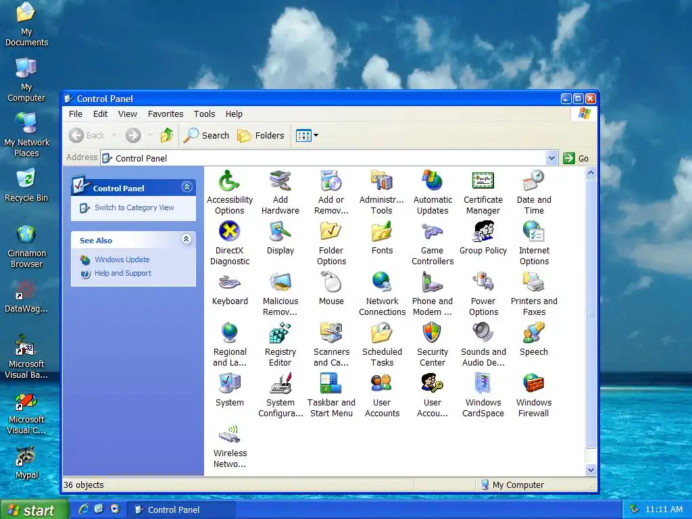
Task: Click the Address bar field
Action: (329, 158)
